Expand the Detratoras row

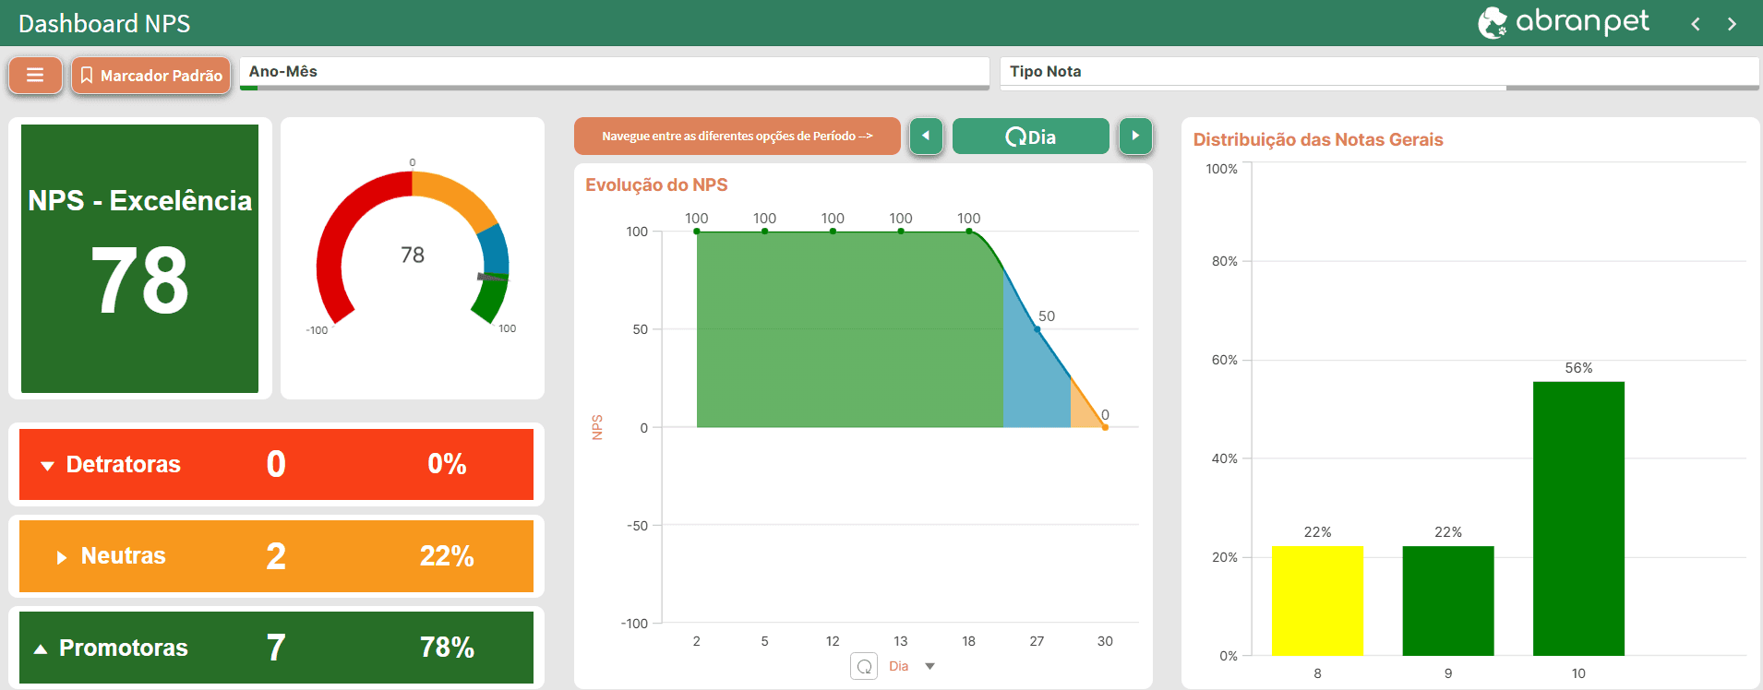pyautogui.click(x=48, y=465)
